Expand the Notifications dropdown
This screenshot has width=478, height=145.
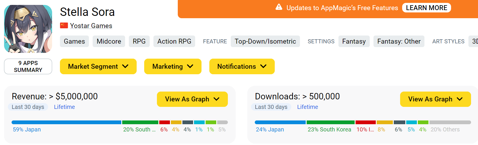[242, 66]
